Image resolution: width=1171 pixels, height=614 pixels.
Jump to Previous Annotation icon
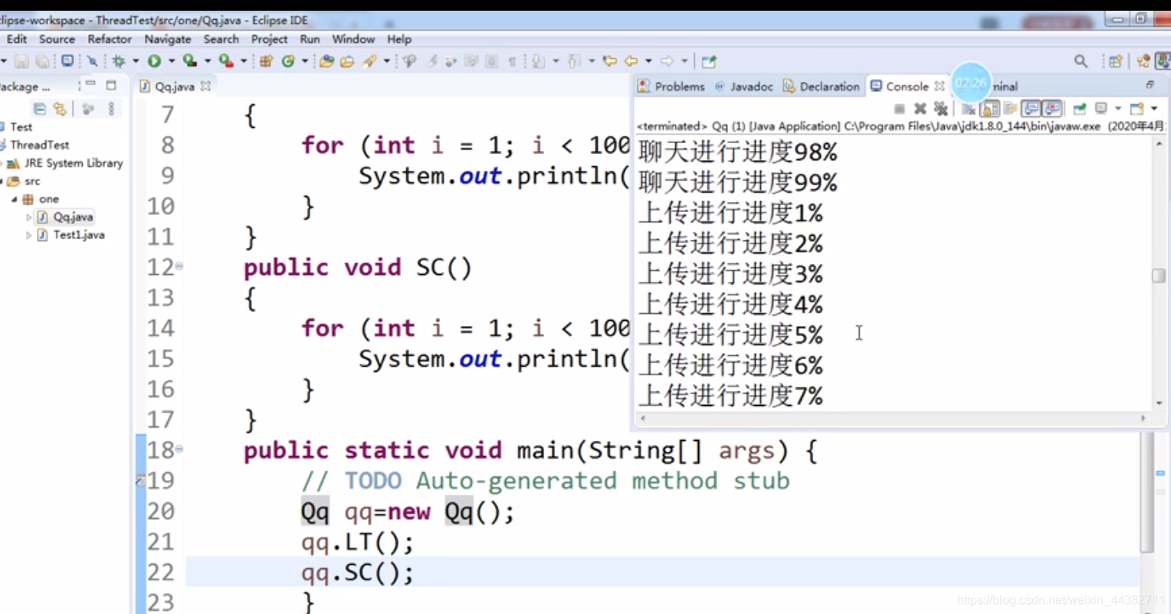pyautogui.click(x=574, y=61)
